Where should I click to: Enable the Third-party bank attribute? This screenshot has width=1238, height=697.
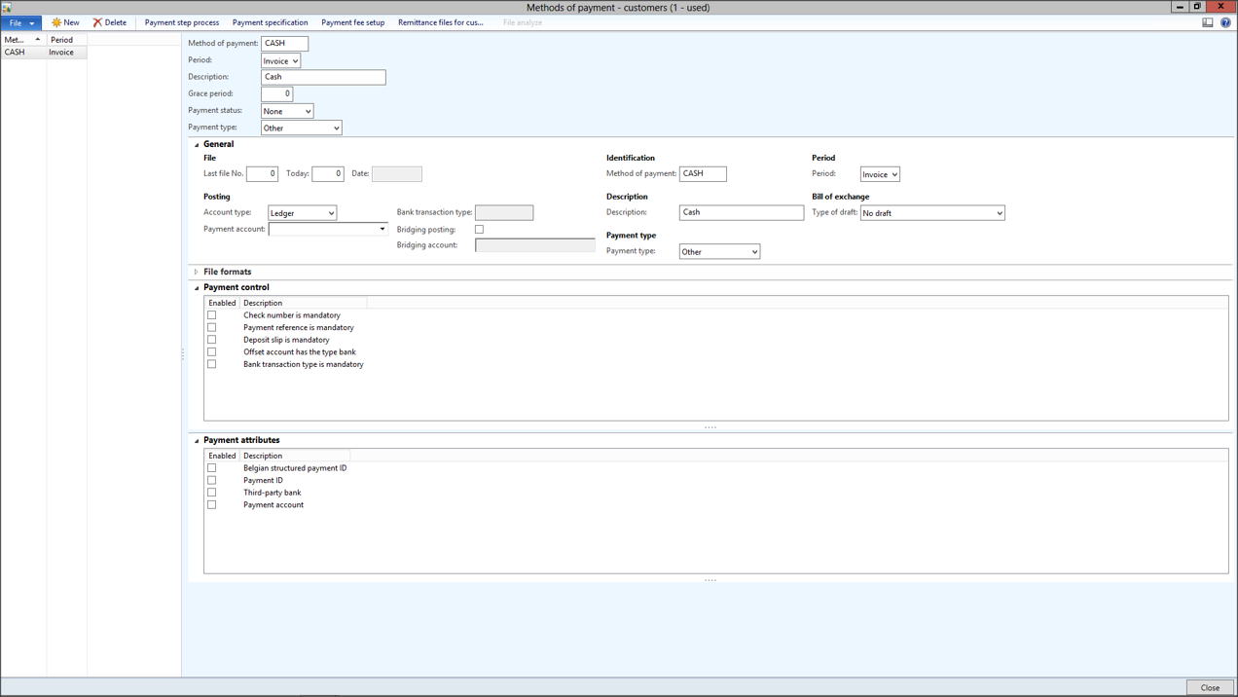212,493
